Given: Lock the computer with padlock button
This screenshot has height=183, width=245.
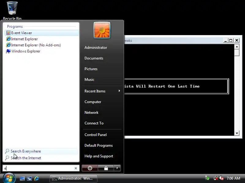Looking at the screenshot, I should coord(106,168).
